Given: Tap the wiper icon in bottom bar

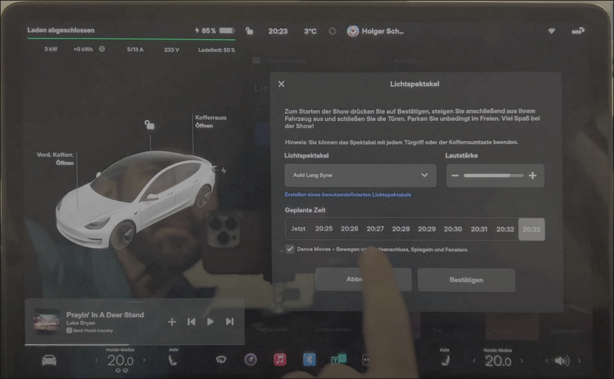Looking at the screenshot, I should click(x=221, y=360).
